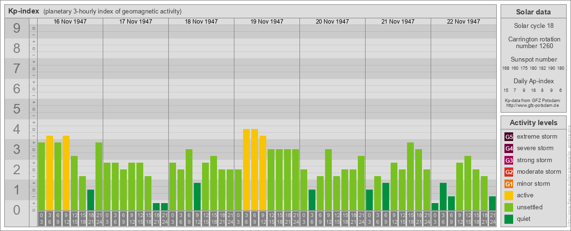Click the 6-9 time label under 22 Nov 1947
571x231 pixels.
[451, 218]
